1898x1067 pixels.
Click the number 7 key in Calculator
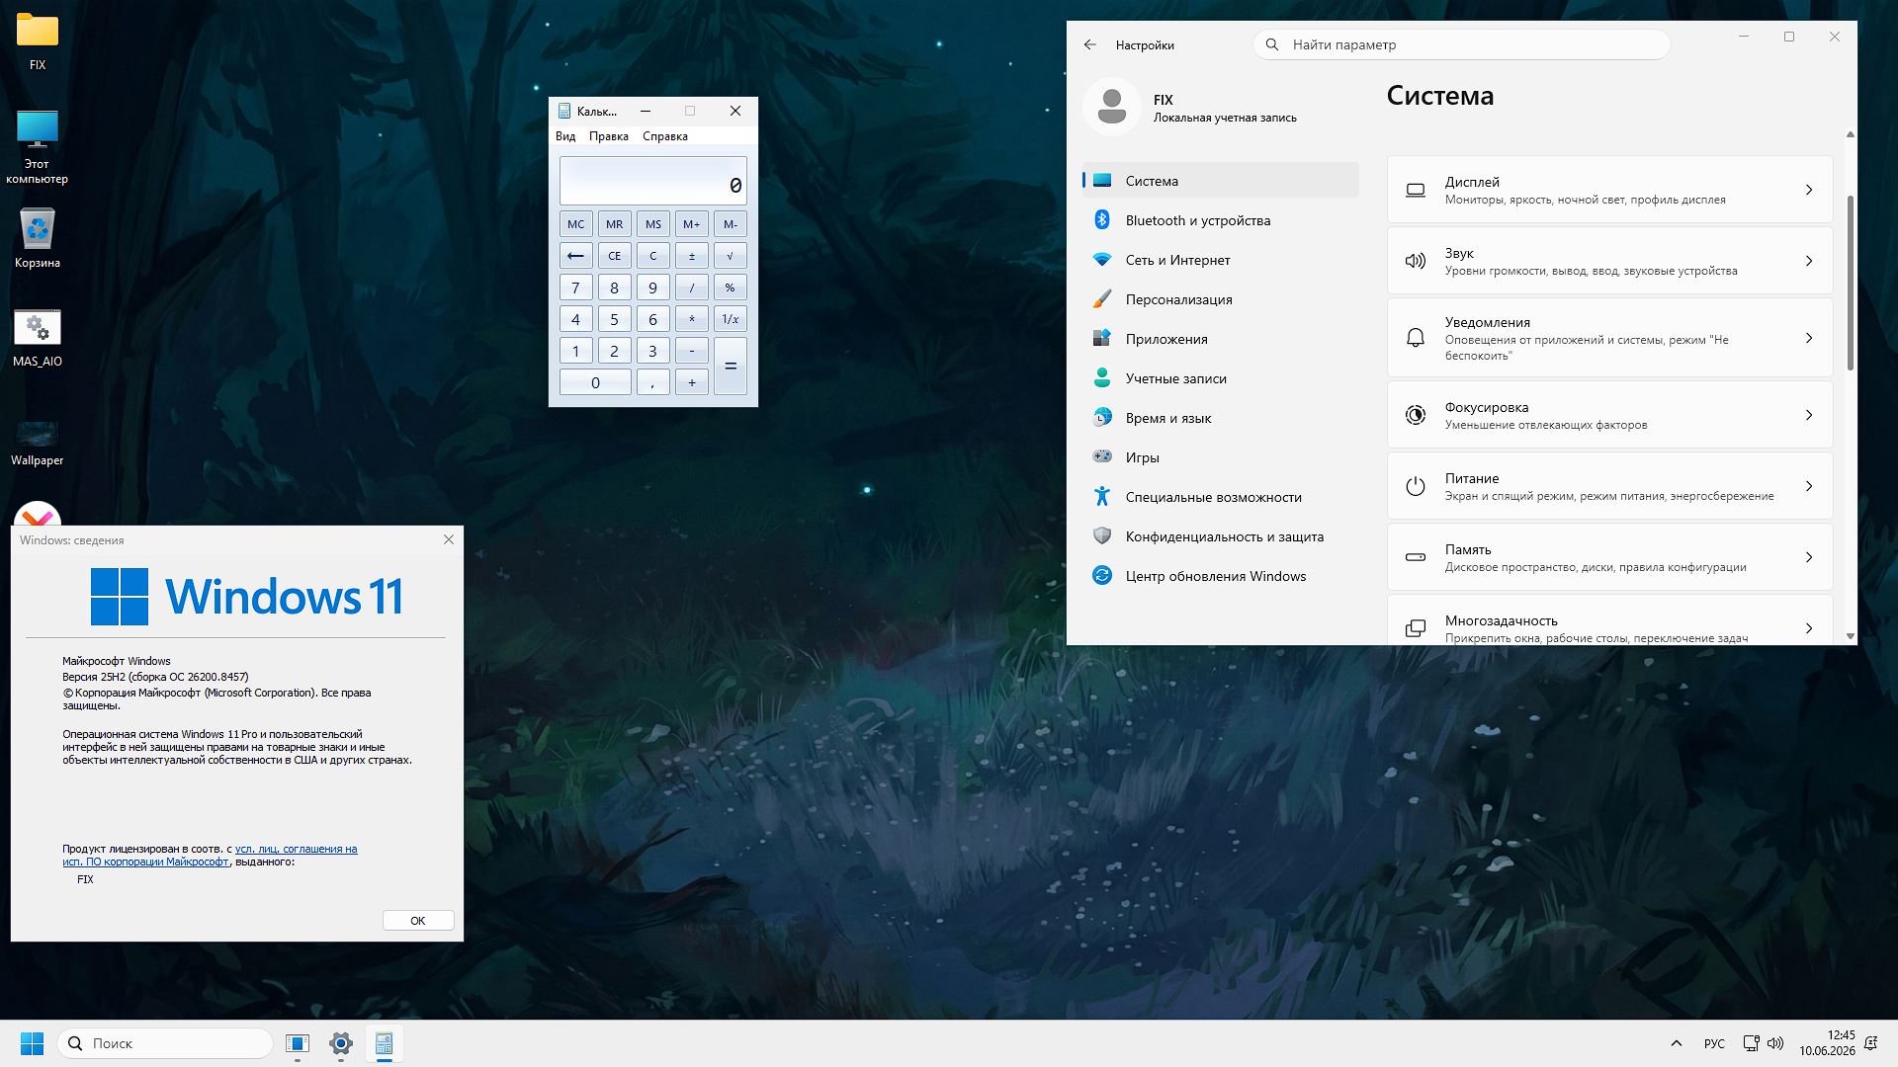pos(575,287)
